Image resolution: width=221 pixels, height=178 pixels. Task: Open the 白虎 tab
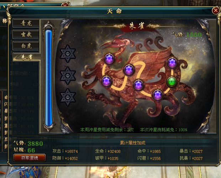(x=26, y=46)
